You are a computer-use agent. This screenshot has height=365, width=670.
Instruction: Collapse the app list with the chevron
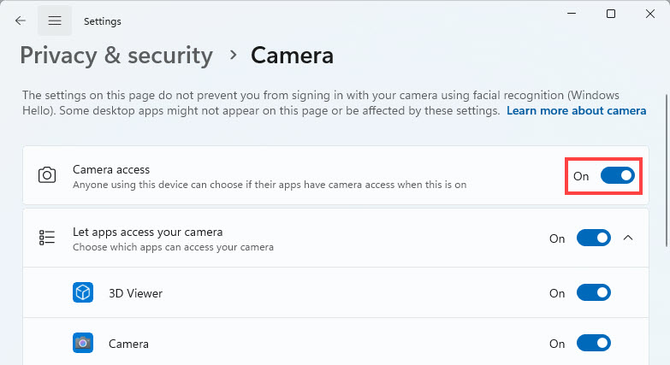point(628,238)
